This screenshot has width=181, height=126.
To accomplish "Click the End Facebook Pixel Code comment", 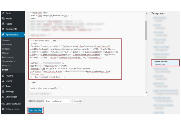I will pyautogui.click(x=47, y=77).
